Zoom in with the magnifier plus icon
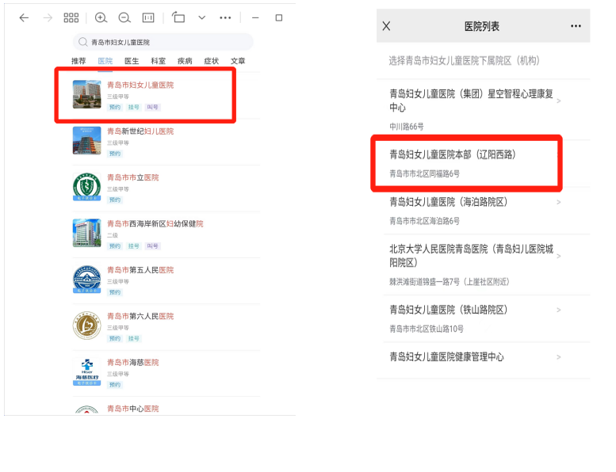This screenshot has height=472, width=616. [101, 17]
